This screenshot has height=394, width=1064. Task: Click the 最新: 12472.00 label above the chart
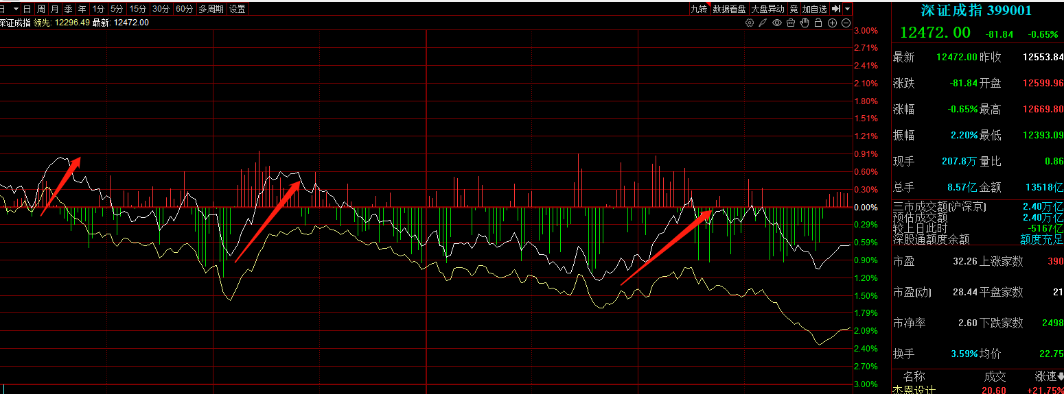click(x=121, y=23)
